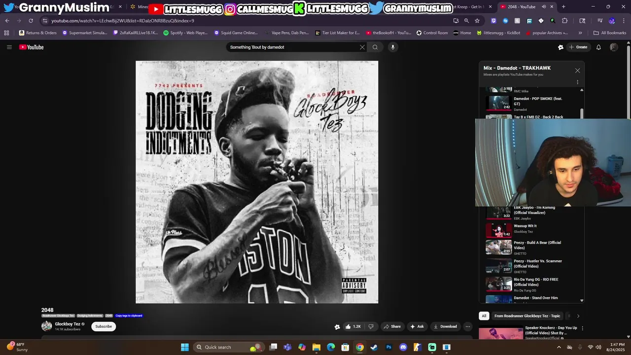This screenshot has height=355, width=631.
Task: Open the apps grid in bookmarks bar
Action: tap(6, 33)
